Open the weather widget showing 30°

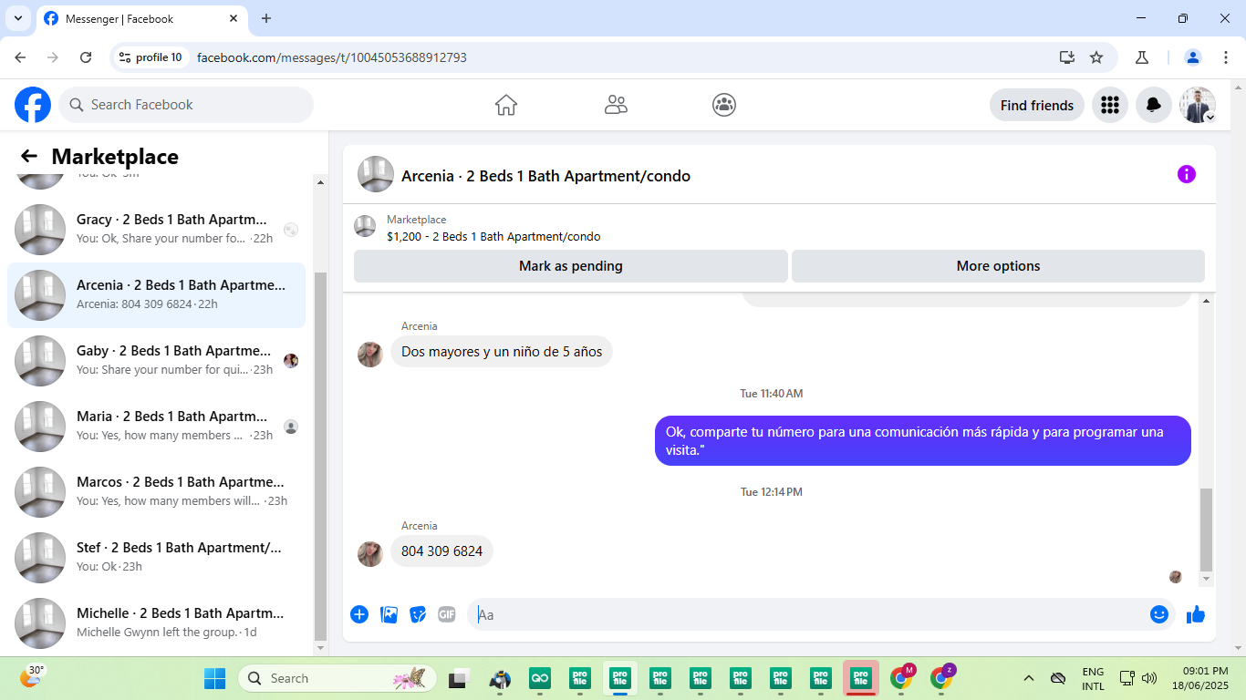click(x=32, y=677)
